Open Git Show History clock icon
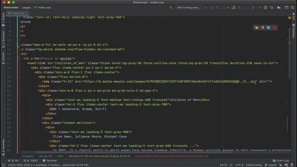Screen dimensions: 297x167 point(265,7)
